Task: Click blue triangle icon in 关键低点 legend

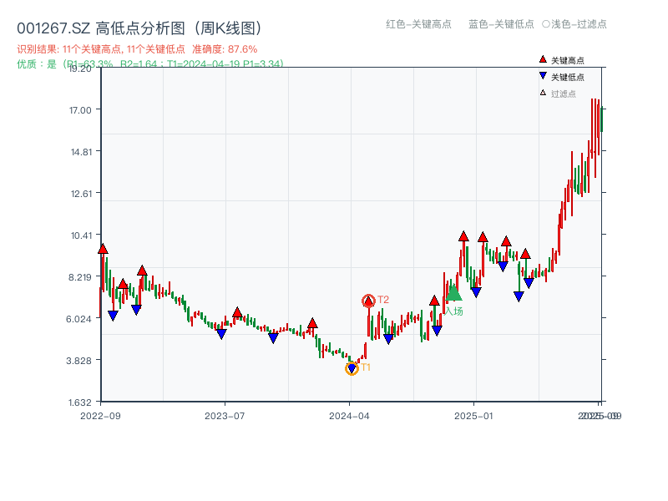Action: click(543, 76)
